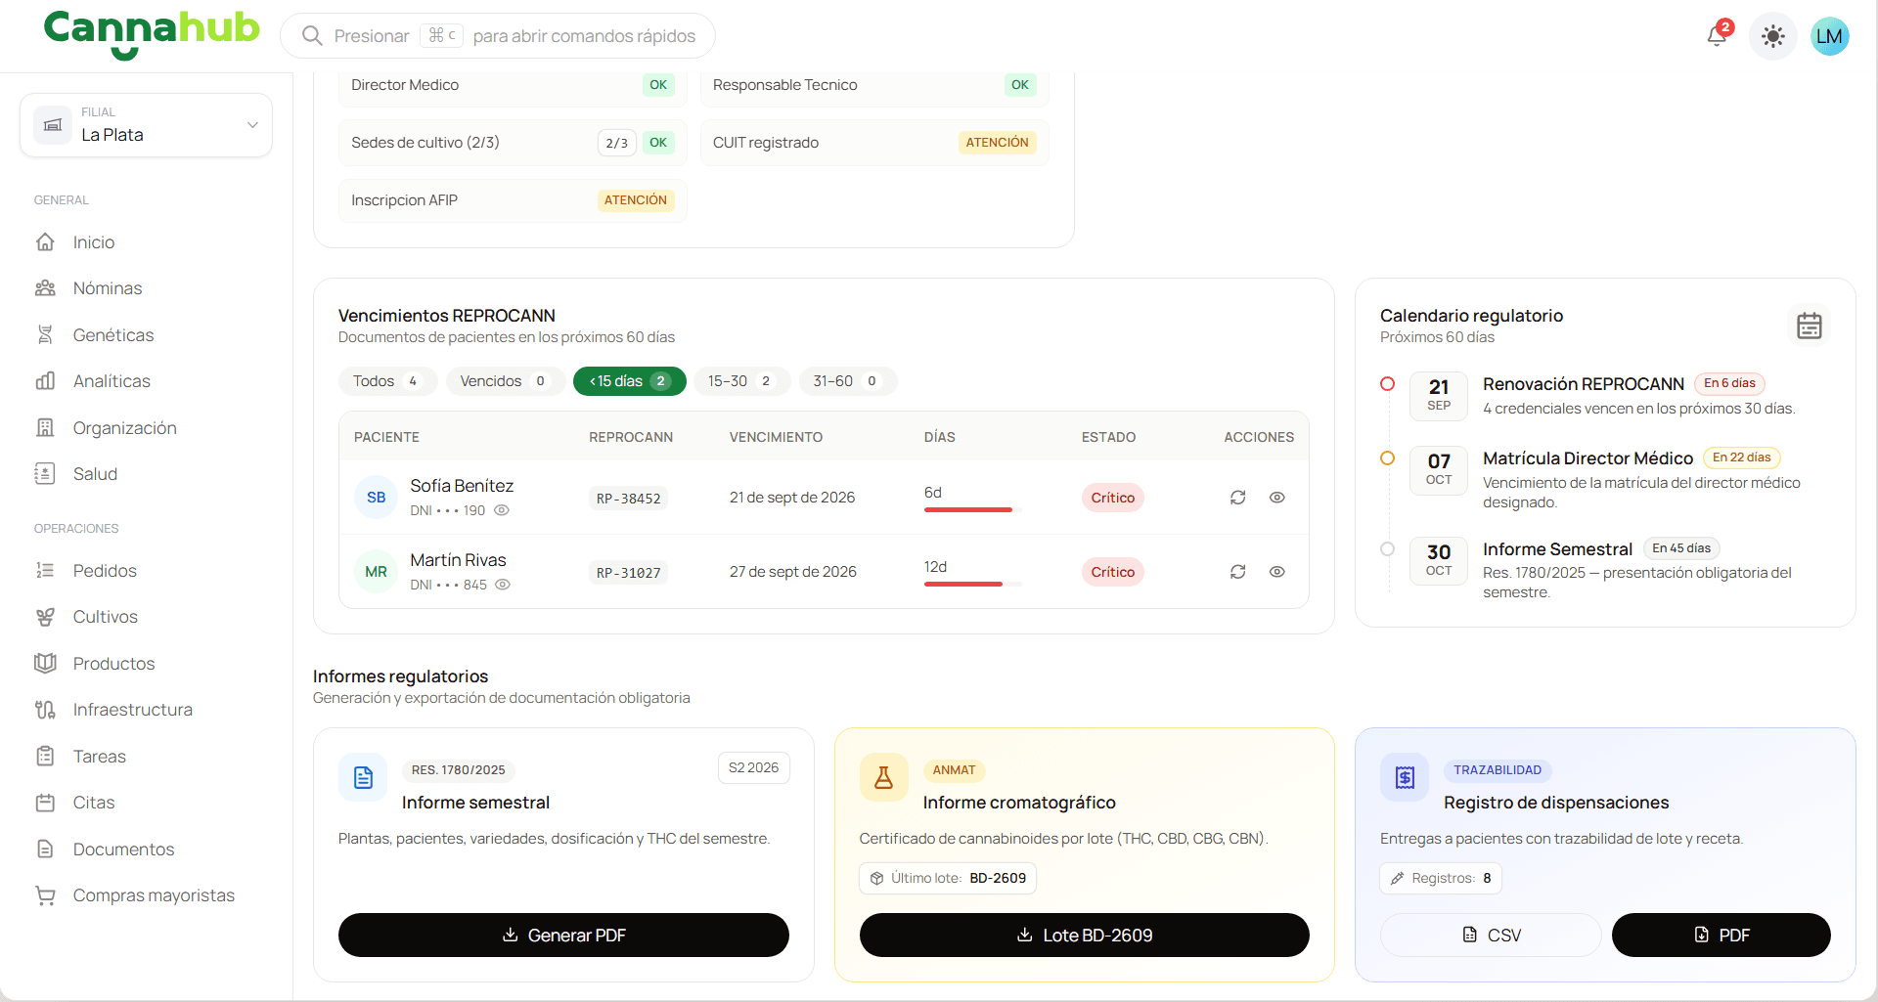Reveal Martín Rivas's hidden DNI
Viewport: 1878px width, 1002px height.
503,585
